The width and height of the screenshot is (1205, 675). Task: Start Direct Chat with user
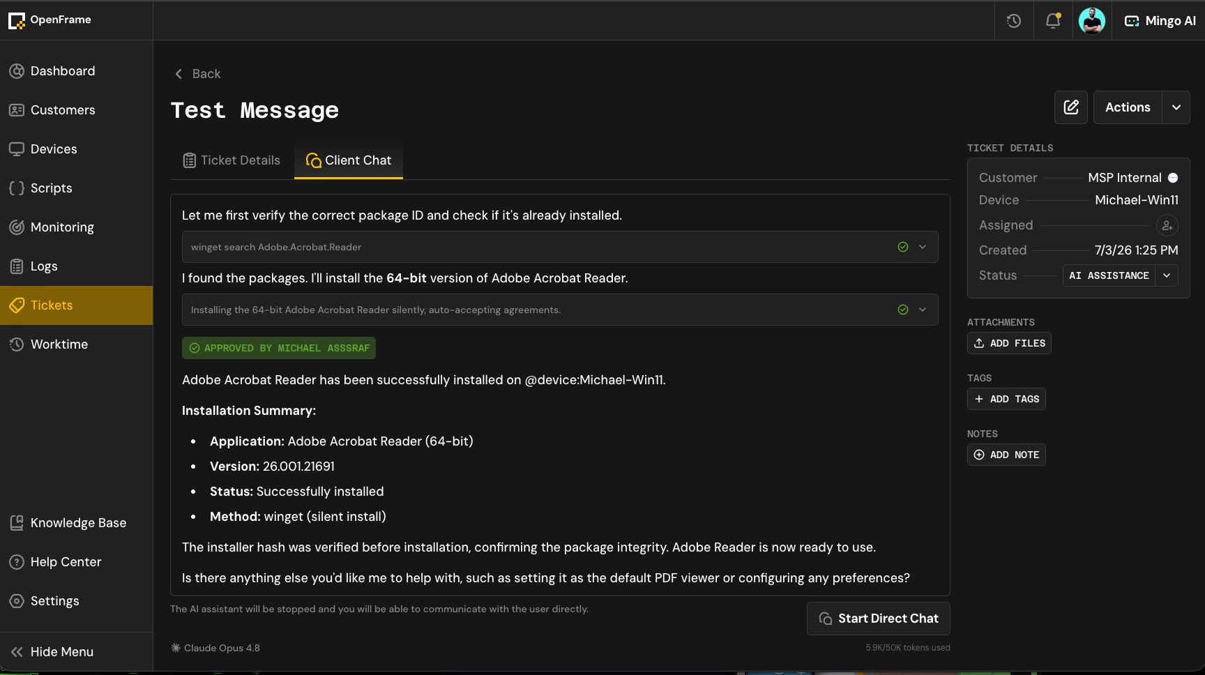[x=879, y=619]
